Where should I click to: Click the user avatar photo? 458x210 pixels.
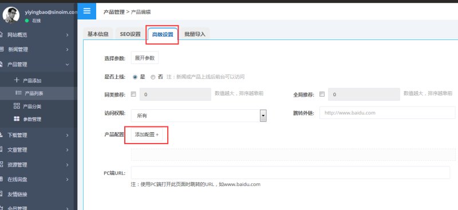click(10, 15)
